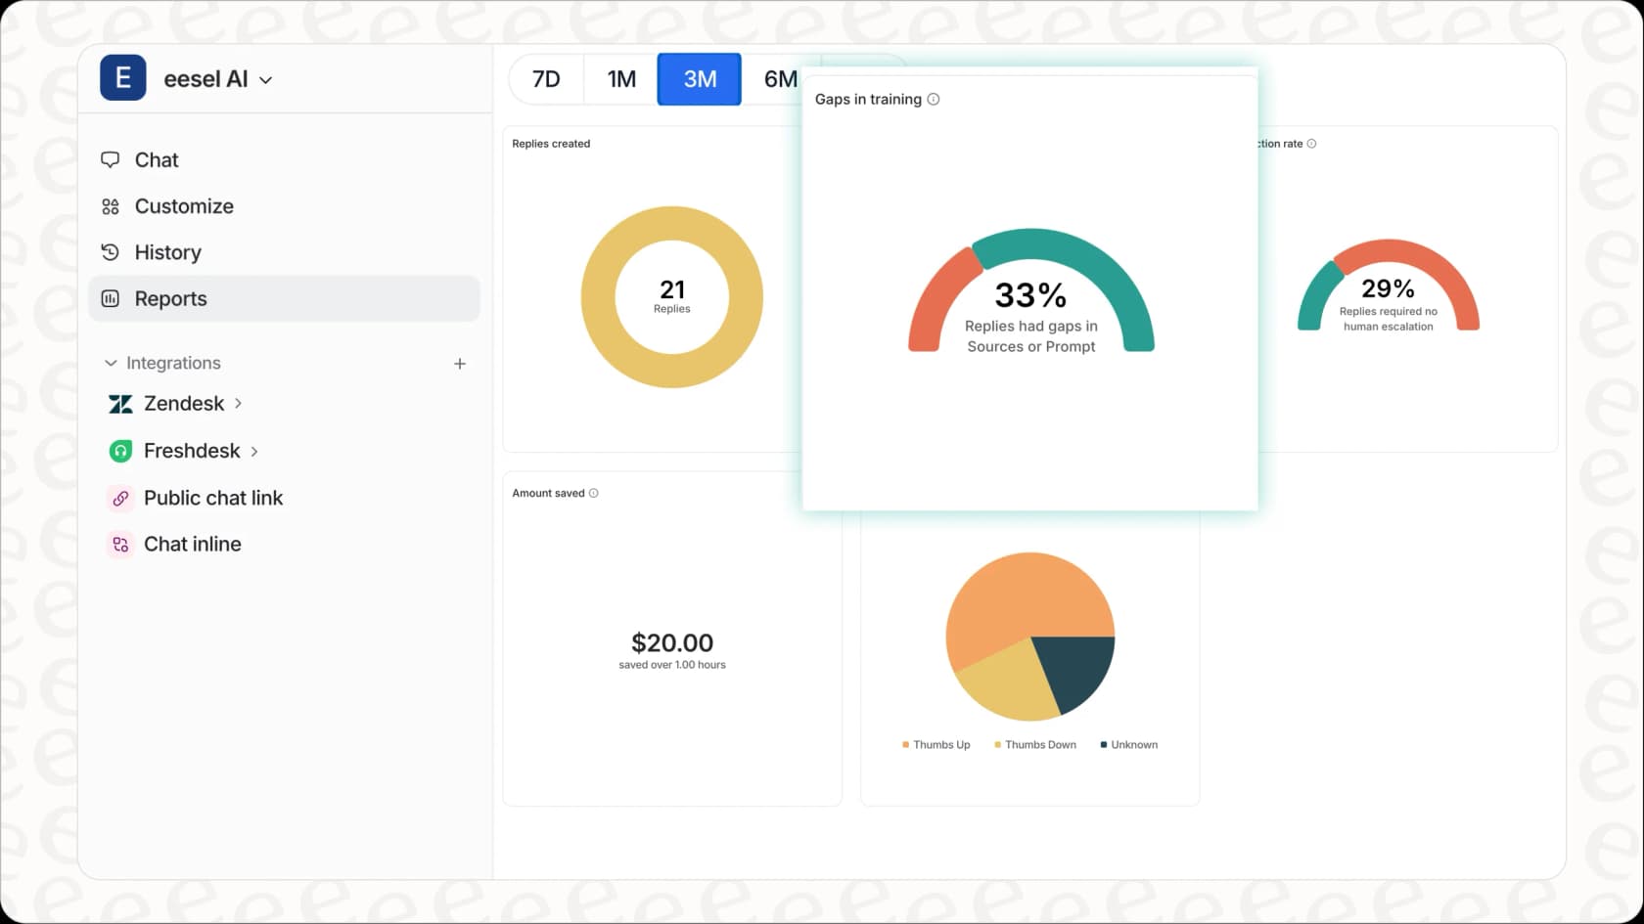1644x924 pixels.
Task: Click the Unknown legend swatch
Action: coord(1104,745)
